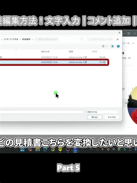Launch Google Chrome from the taskbar
The width and height of the screenshot is (137, 183).
point(53,150)
